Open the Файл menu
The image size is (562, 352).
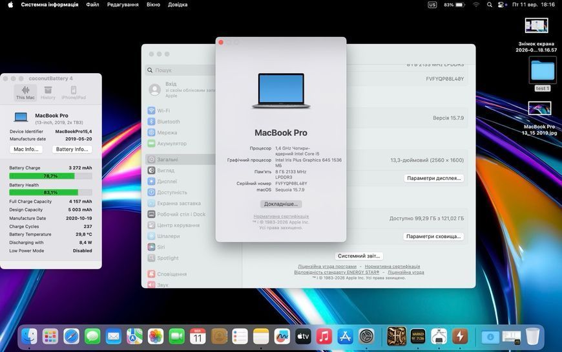coord(92,5)
